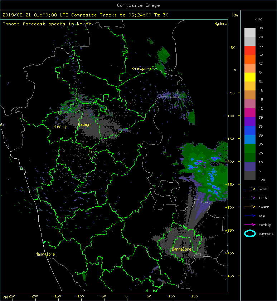This screenshot has width=277, height=301.
Task: Select the slate purple 5–10 dBZ swatch
Action: [250, 166]
